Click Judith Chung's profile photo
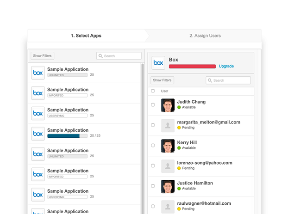This screenshot has width=288, height=214. click(x=168, y=105)
